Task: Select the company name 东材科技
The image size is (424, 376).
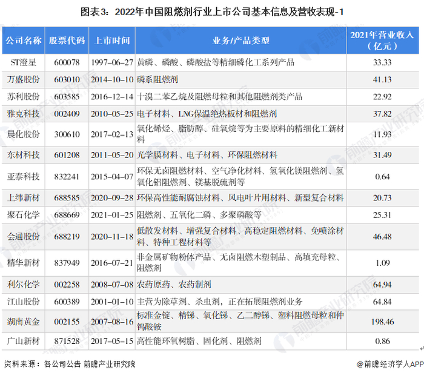Action: 24,155
